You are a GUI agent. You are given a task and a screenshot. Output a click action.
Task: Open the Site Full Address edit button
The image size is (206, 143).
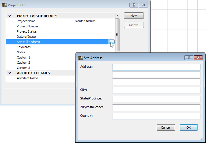(x=112, y=42)
